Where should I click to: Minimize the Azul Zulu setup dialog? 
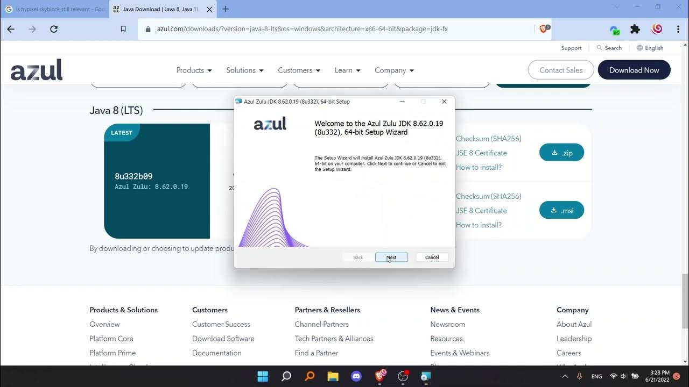click(x=403, y=102)
